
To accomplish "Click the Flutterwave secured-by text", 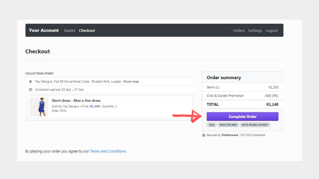I will pos(230,135).
